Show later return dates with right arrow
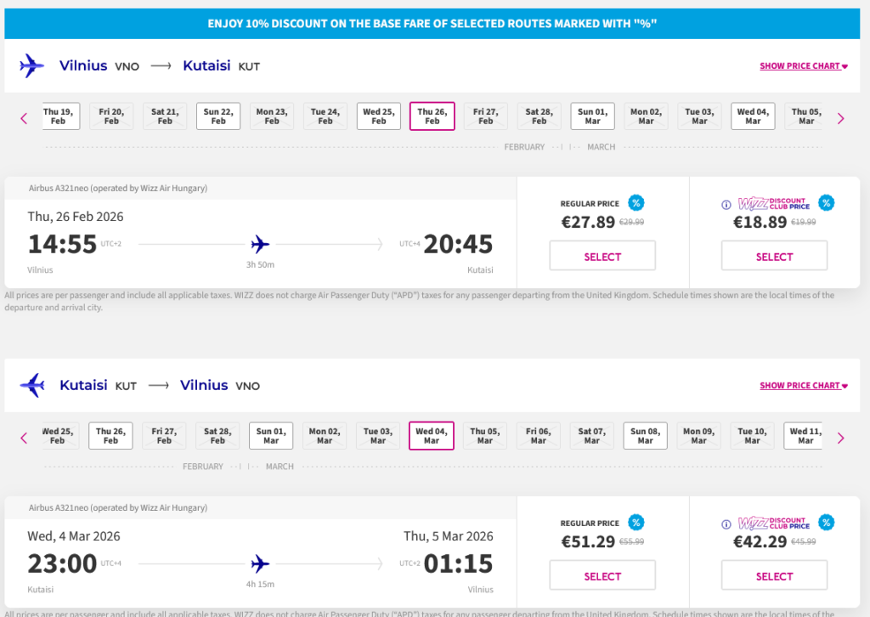Image resolution: width=870 pixels, height=617 pixels. (841, 438)
